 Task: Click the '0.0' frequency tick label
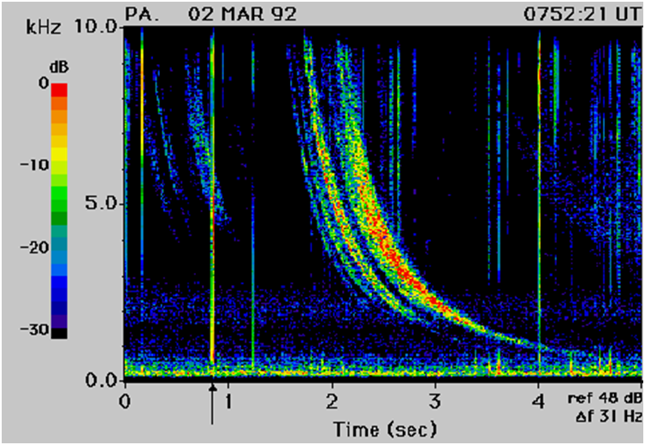click(101, 379)
